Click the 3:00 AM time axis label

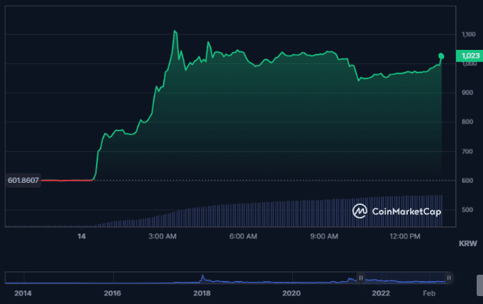(x=162, y=236)
